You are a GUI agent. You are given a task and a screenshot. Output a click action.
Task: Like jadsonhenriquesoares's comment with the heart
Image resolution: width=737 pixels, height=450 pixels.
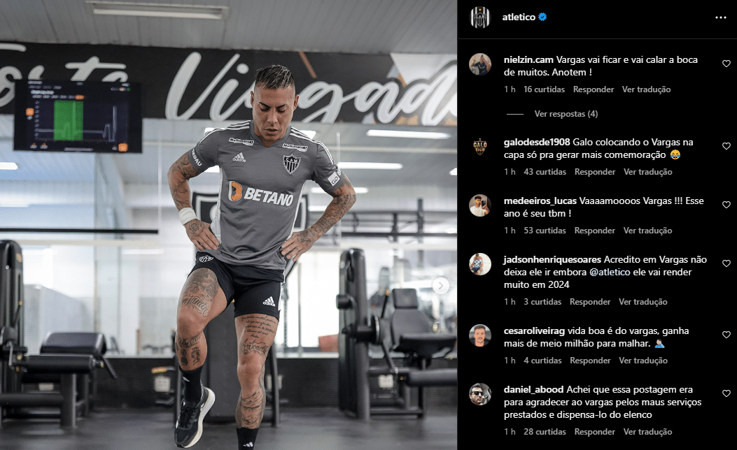[727, 263]
